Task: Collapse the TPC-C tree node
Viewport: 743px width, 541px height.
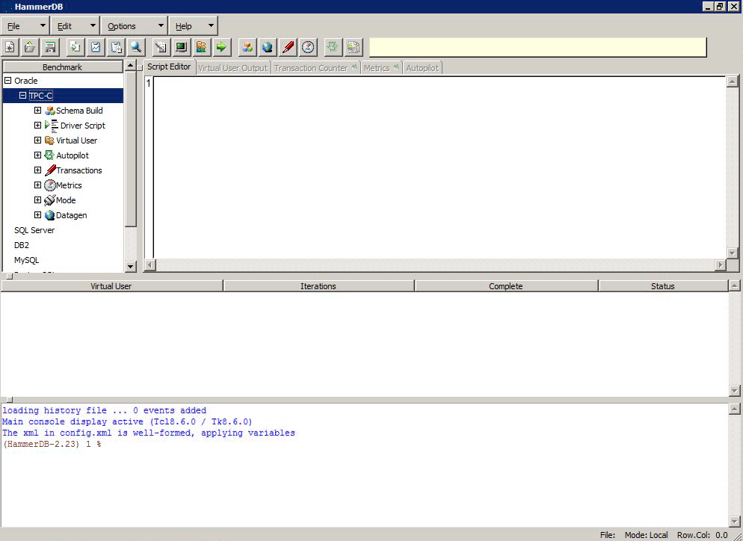Action: [22, 95]
